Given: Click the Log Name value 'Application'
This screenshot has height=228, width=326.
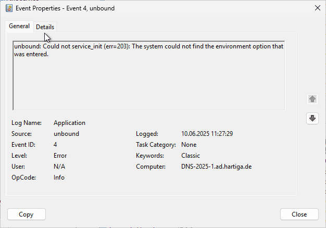Looking at the screenshot, I should click(x=69, y=123).
